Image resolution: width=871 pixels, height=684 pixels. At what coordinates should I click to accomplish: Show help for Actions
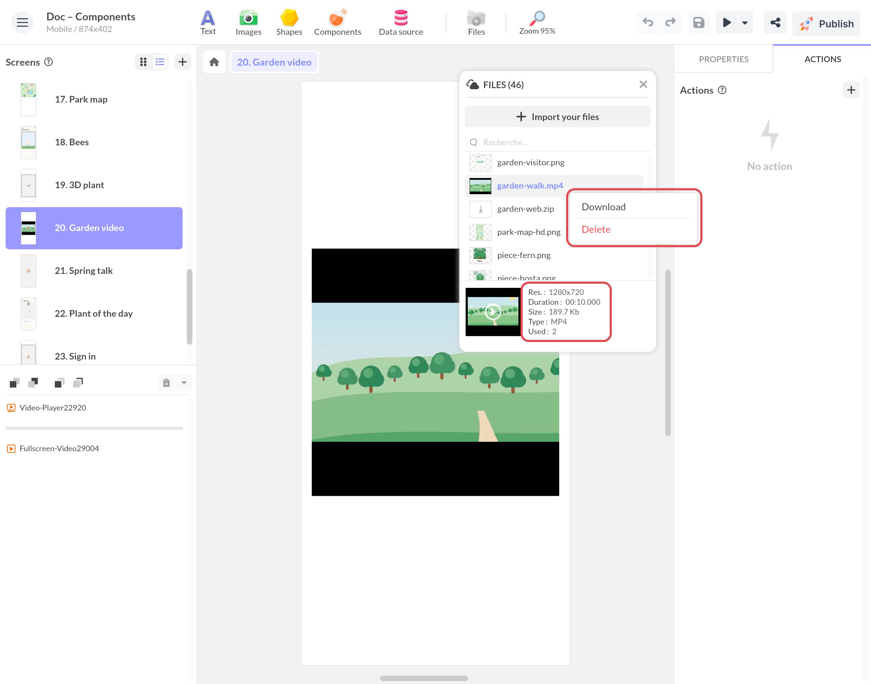point(722,90)
